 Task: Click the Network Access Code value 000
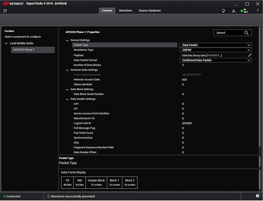[185, 80]
